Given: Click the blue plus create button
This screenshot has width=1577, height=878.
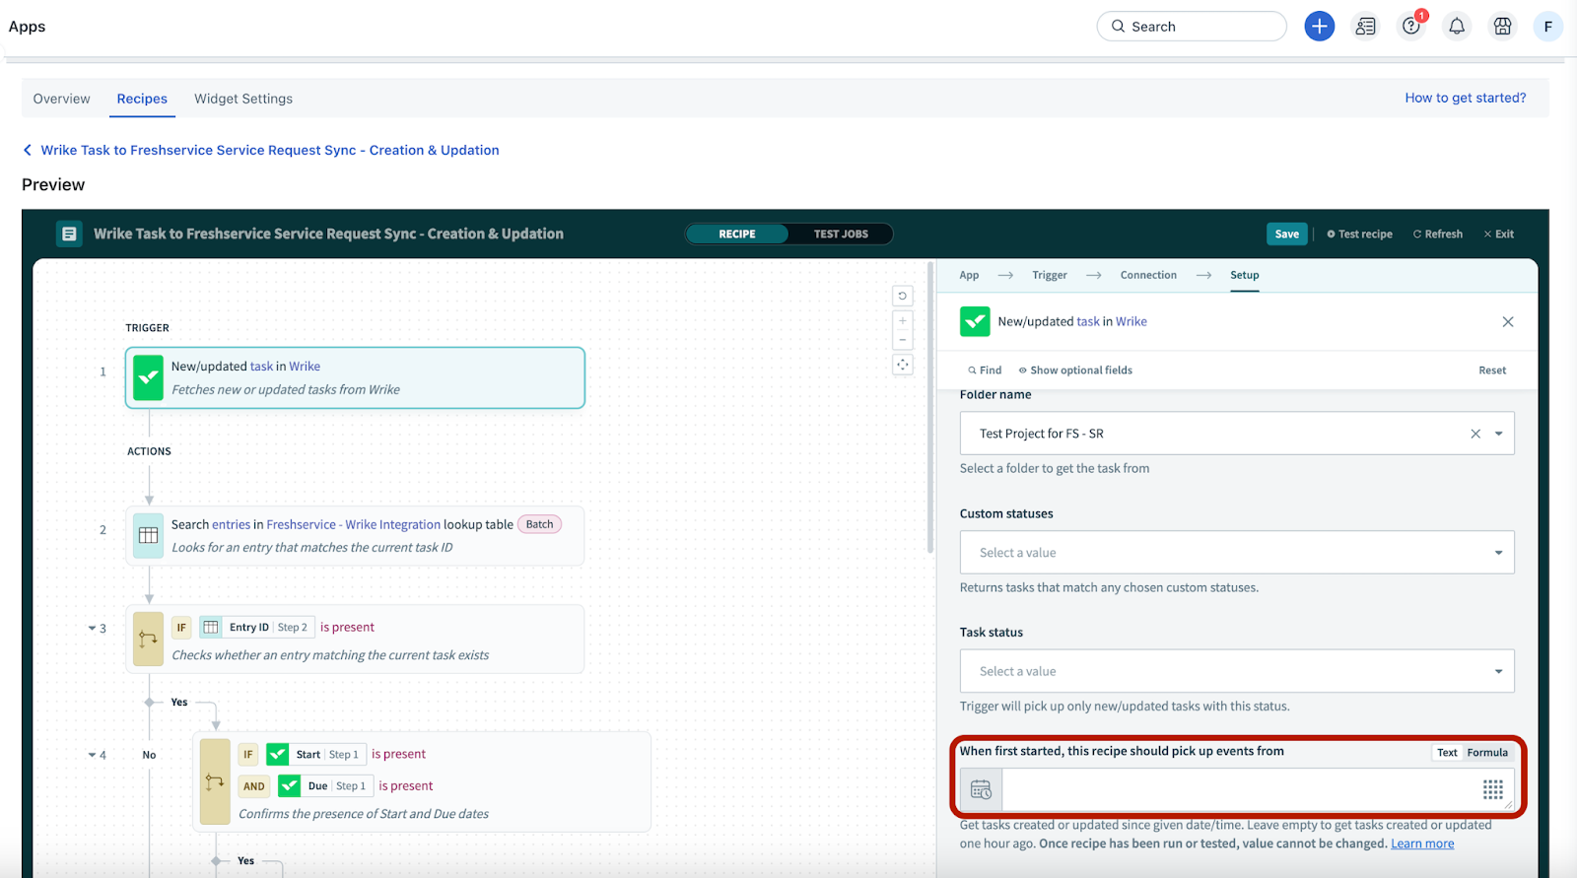Looking at the screenshot, I should [1319, 27].
